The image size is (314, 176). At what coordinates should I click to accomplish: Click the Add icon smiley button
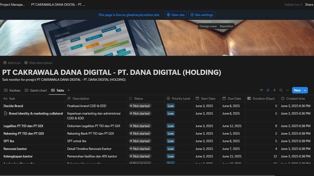[x=12, y=63]
